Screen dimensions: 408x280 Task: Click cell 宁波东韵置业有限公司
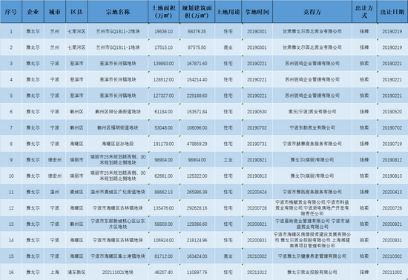coord(312,128)
